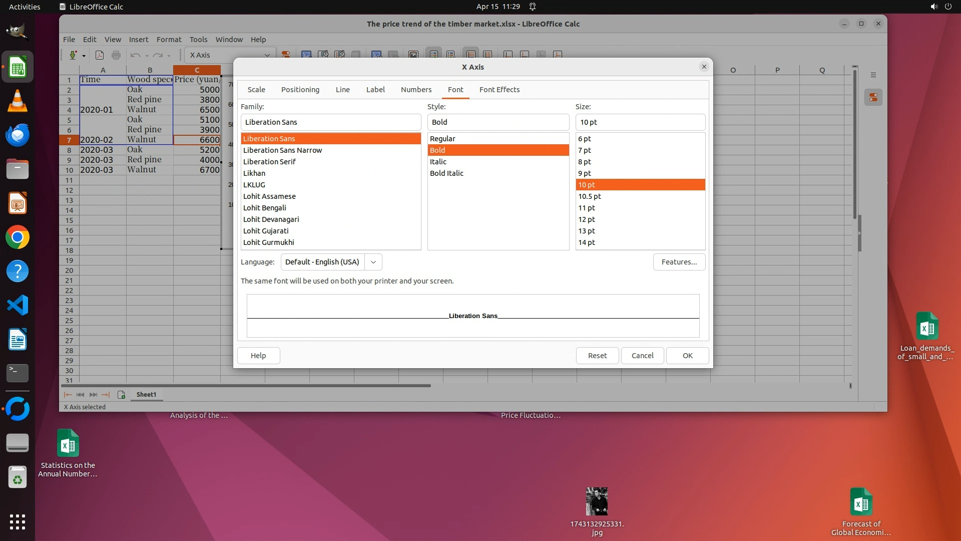
Task: Click the Features... button
Action: (679, 262)
